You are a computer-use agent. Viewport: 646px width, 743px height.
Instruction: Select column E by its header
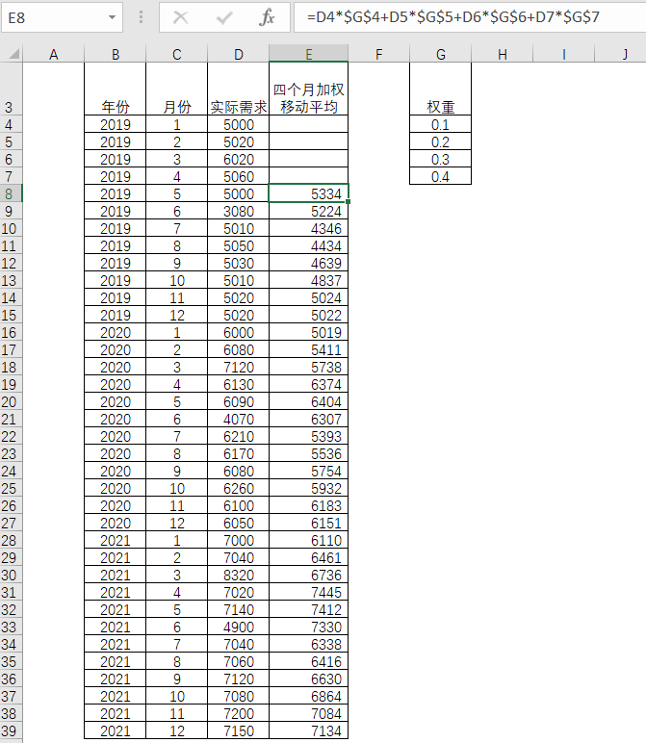click(308, 55)
